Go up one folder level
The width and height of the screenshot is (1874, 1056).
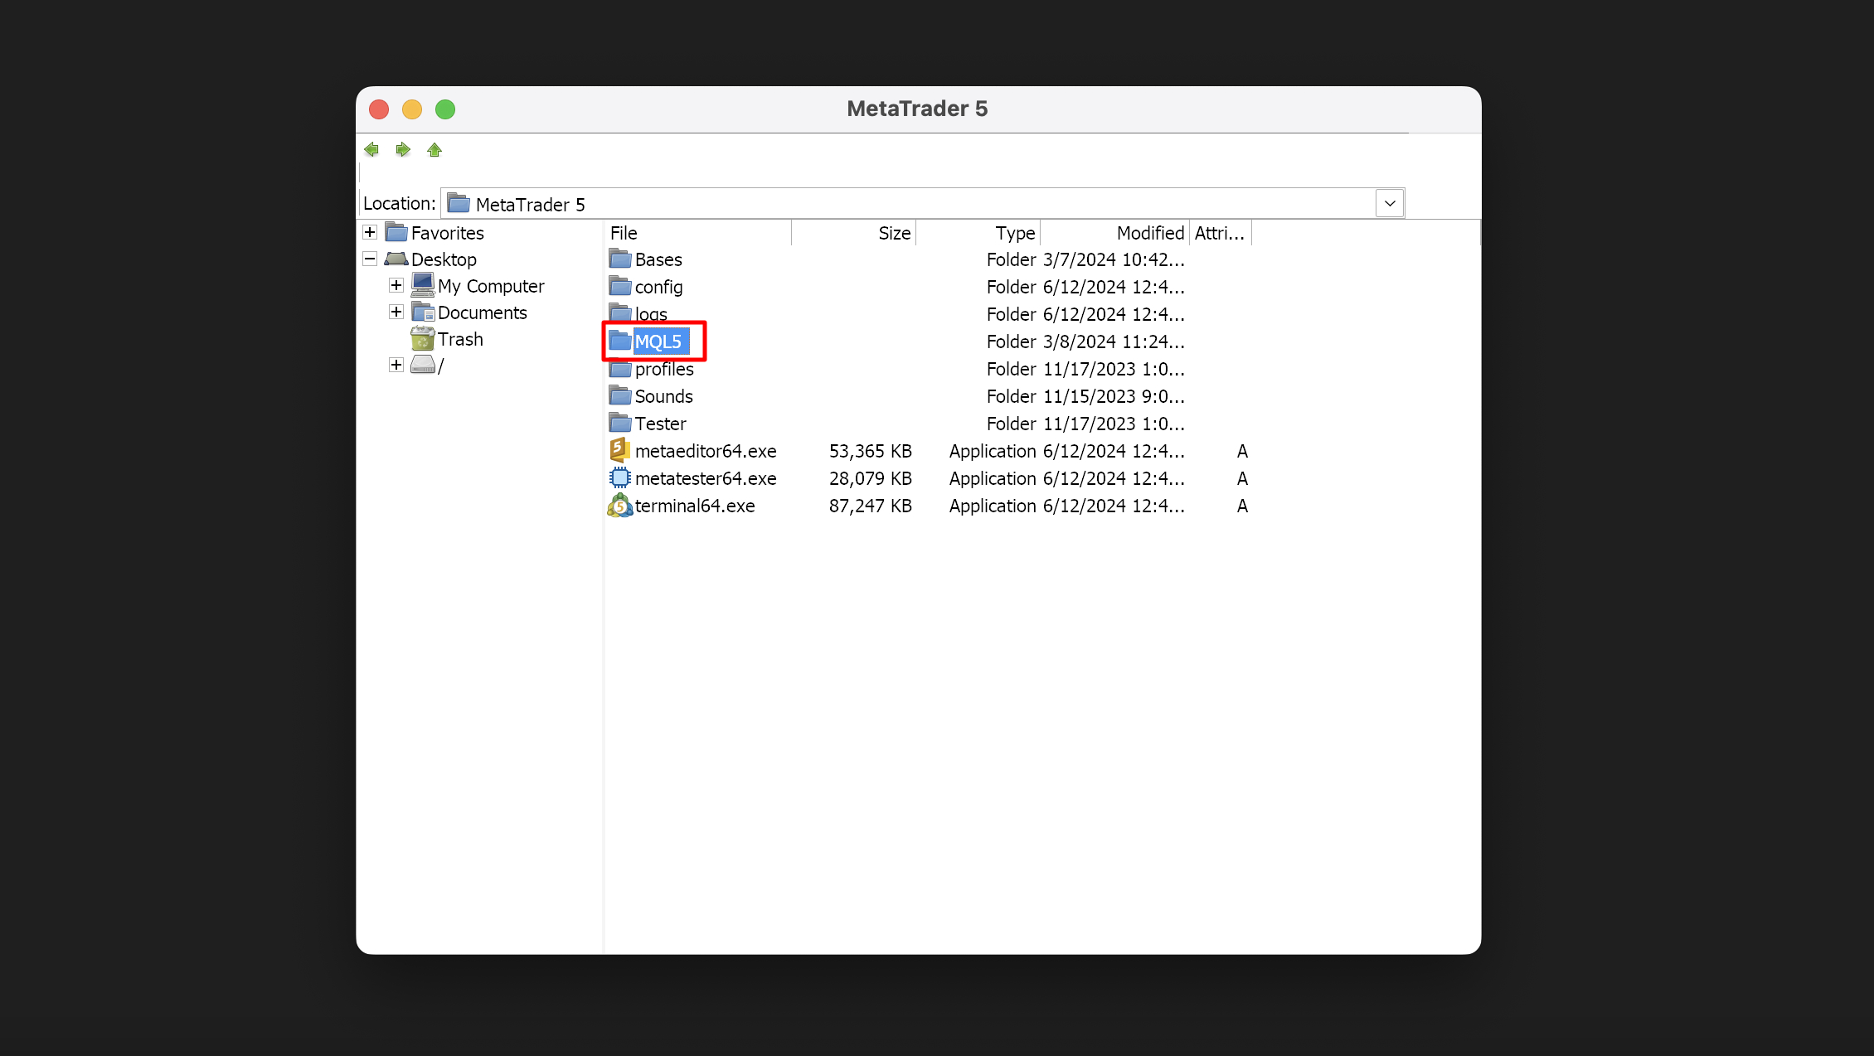point(435,149)
